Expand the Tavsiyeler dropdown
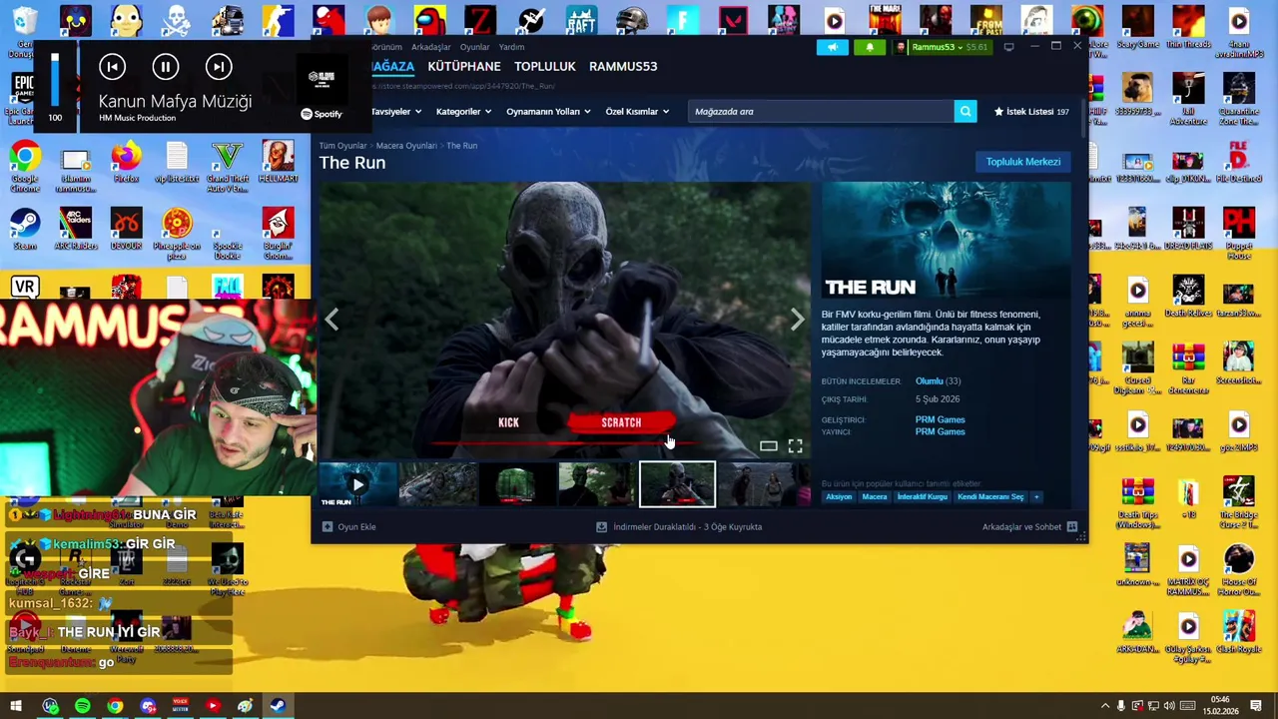Image resolution: width=1278 pixels, height=719 pixels. tap(395, 112)
